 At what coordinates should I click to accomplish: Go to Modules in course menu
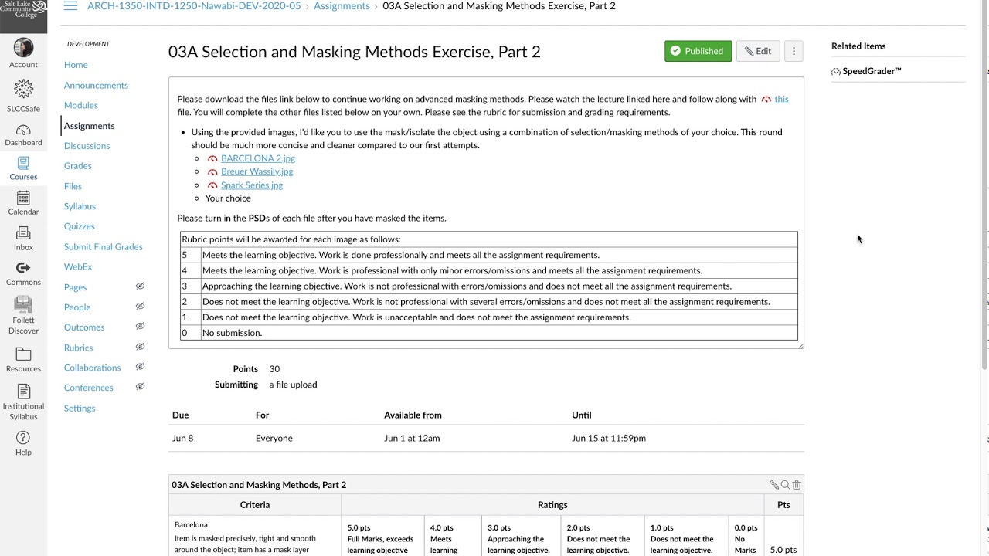click(80, 105)
